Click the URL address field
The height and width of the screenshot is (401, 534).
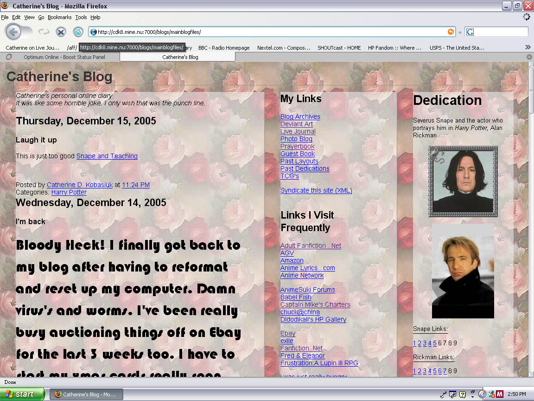272,32
